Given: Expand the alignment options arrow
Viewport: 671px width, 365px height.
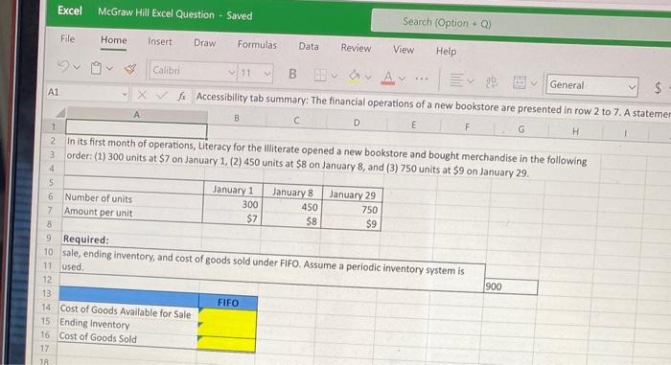Looking at the screenshot, I should tap(471, 80).
